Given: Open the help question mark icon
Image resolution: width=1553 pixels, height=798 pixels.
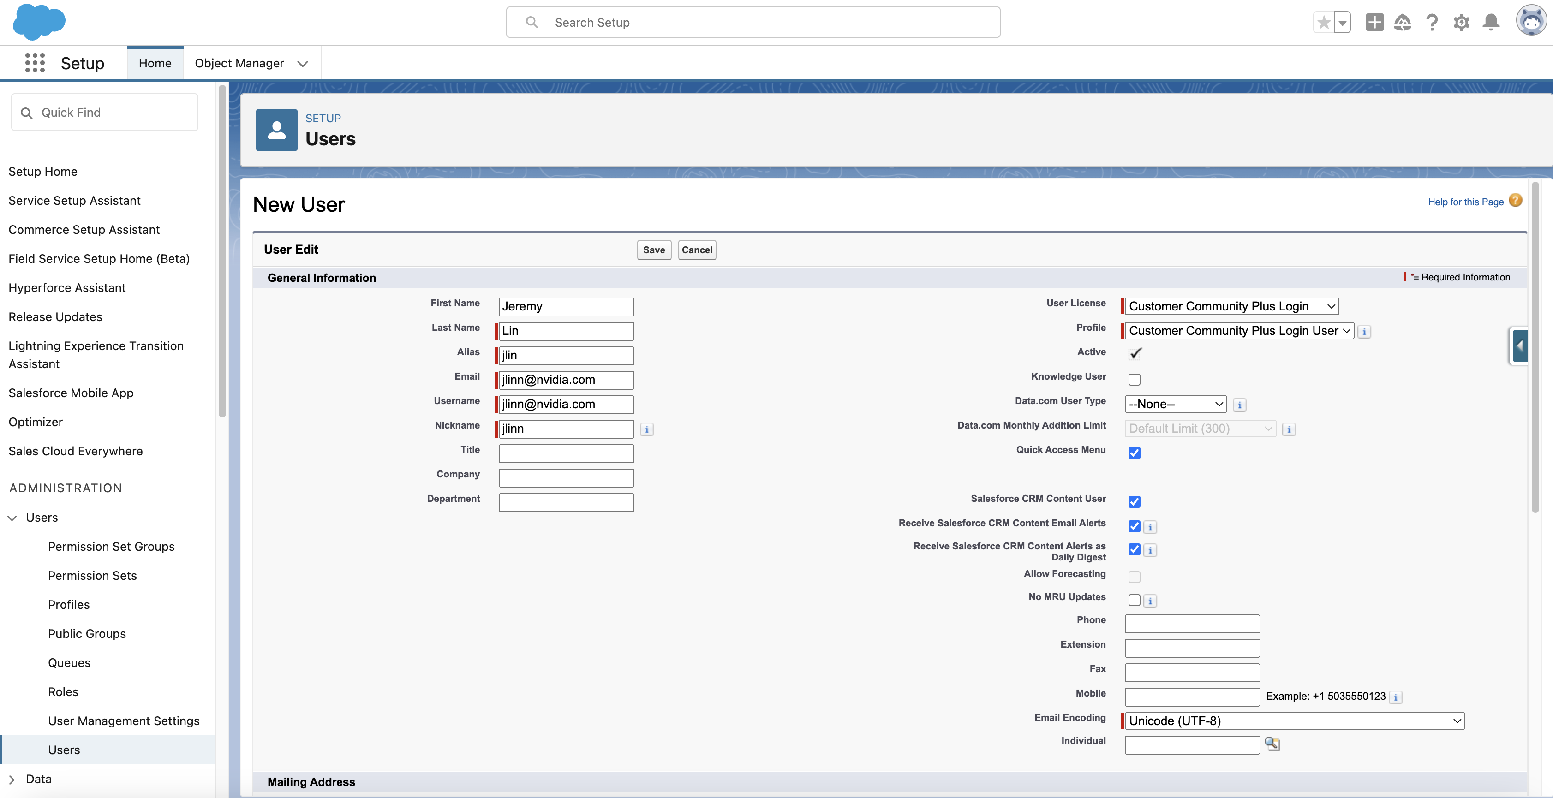Looking at the screenshot, I should [x=1432, y=22].
